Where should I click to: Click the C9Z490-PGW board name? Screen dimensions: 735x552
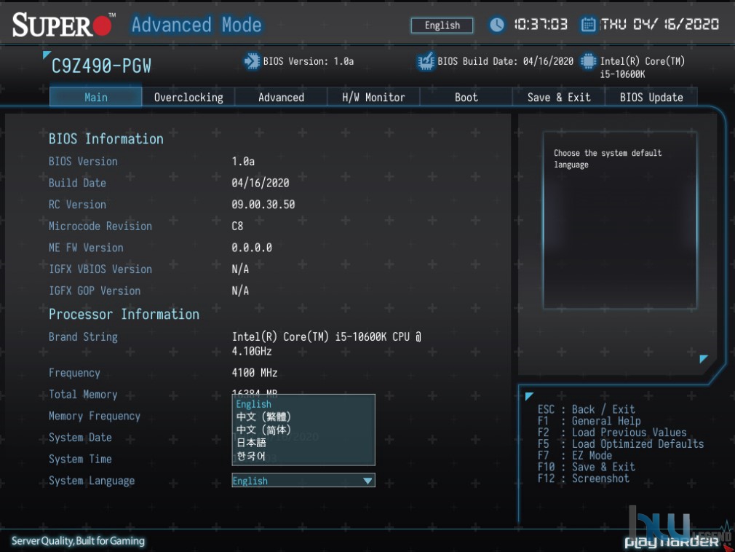point(101,66)
